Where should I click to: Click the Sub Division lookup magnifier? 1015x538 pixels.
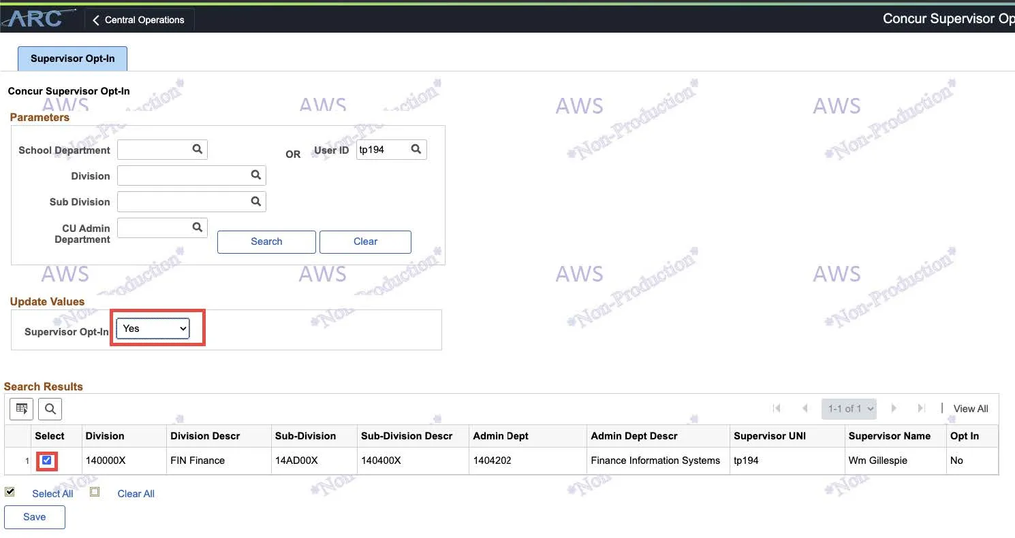click(256, 201)
